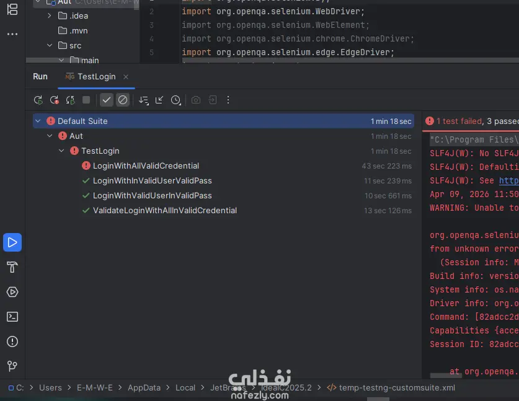Click temp-testng-customsuite.xml breadcrumb
Viewport: 519px width, 401px height.
click(391, 388)
